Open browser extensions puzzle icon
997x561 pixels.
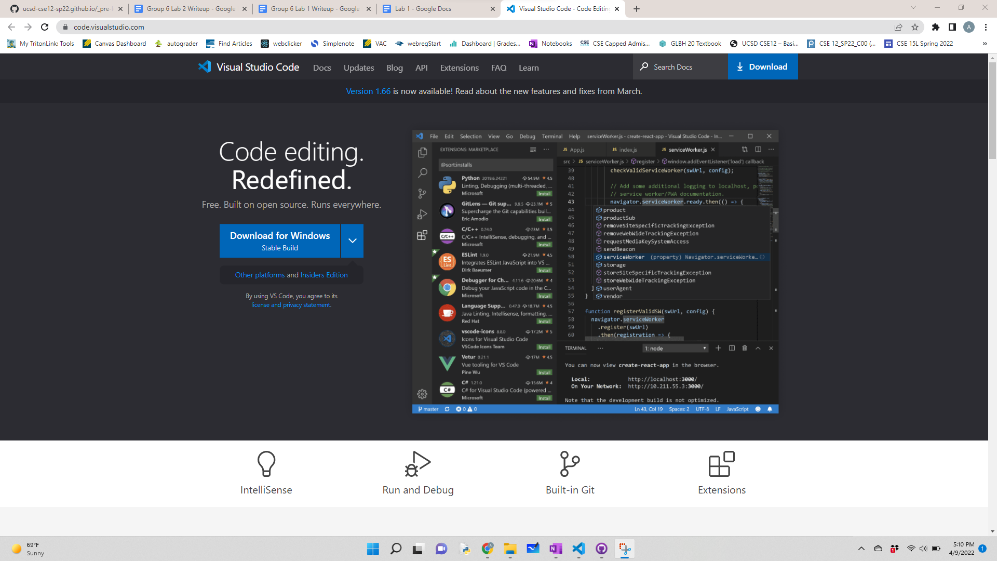coord(936,27)
